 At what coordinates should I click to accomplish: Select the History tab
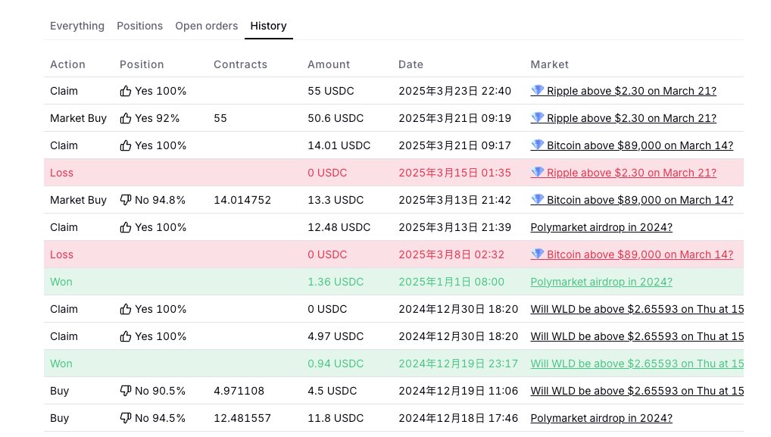coord(268,26)
